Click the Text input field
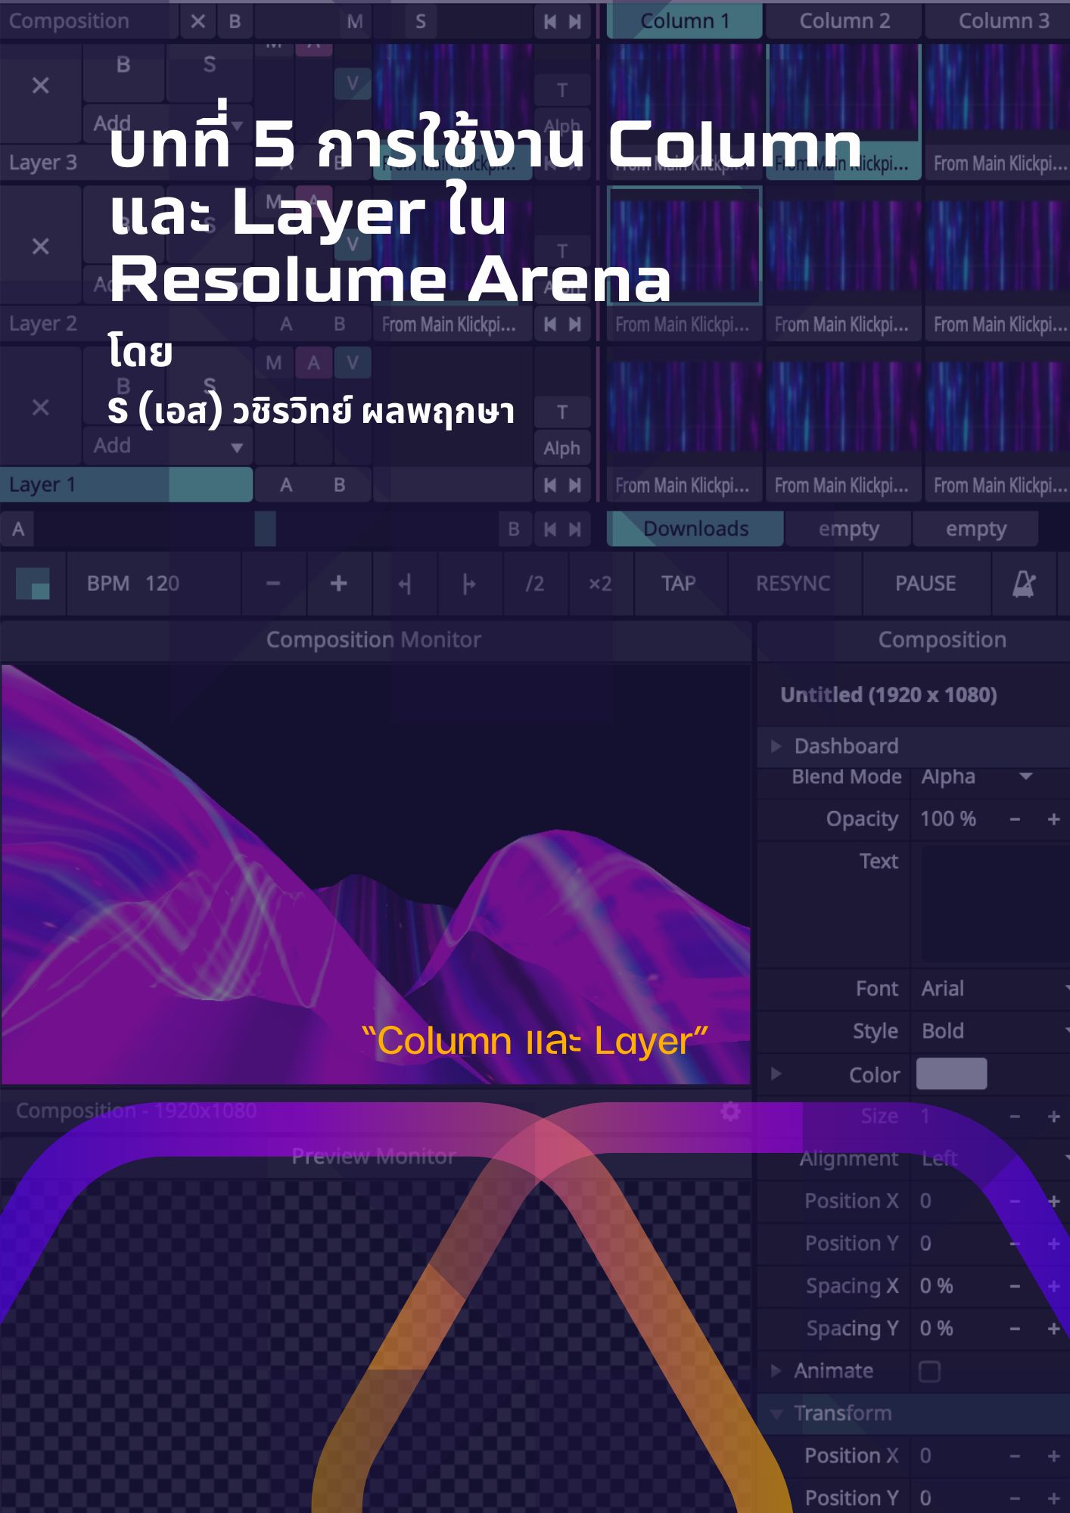 click(x=995, y=903)
